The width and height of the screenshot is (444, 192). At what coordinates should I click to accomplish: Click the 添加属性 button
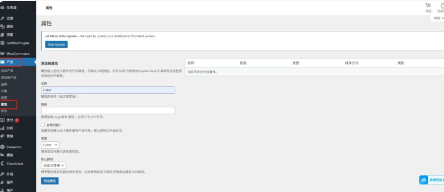(x=49, y=181)
